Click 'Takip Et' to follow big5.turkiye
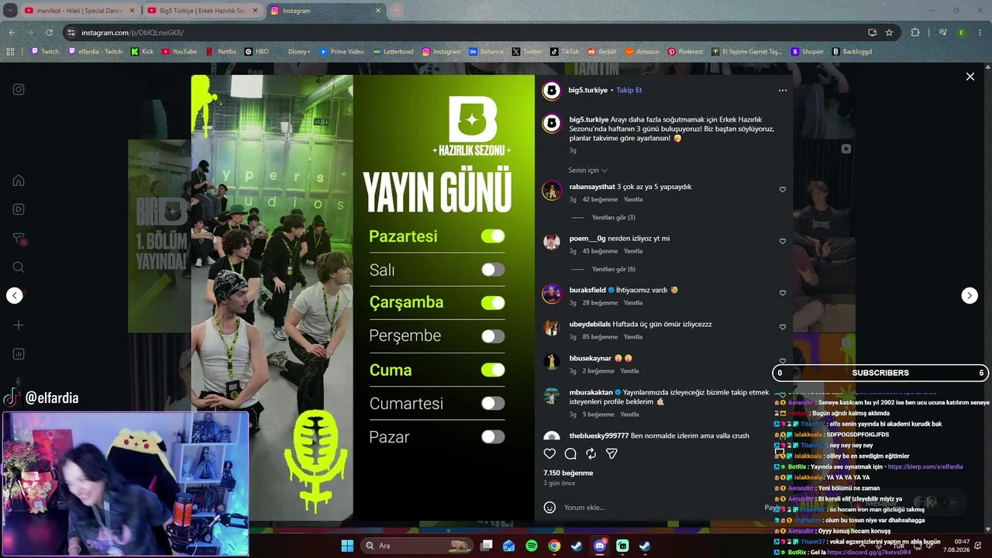The image size is (992, 558). pyautogui.click(x=629, y=91)
